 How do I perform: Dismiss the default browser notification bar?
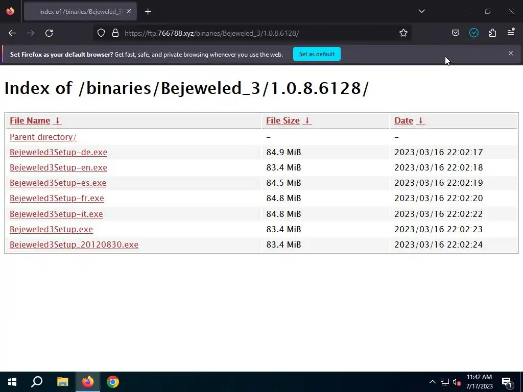[x=511, y=53]
